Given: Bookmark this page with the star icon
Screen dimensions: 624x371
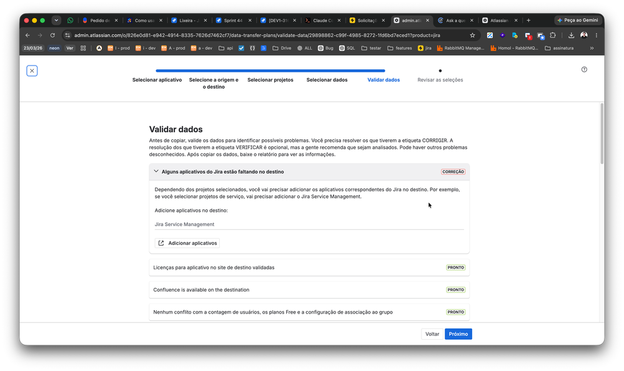Looking at the screenshot, I should [472, 36].
